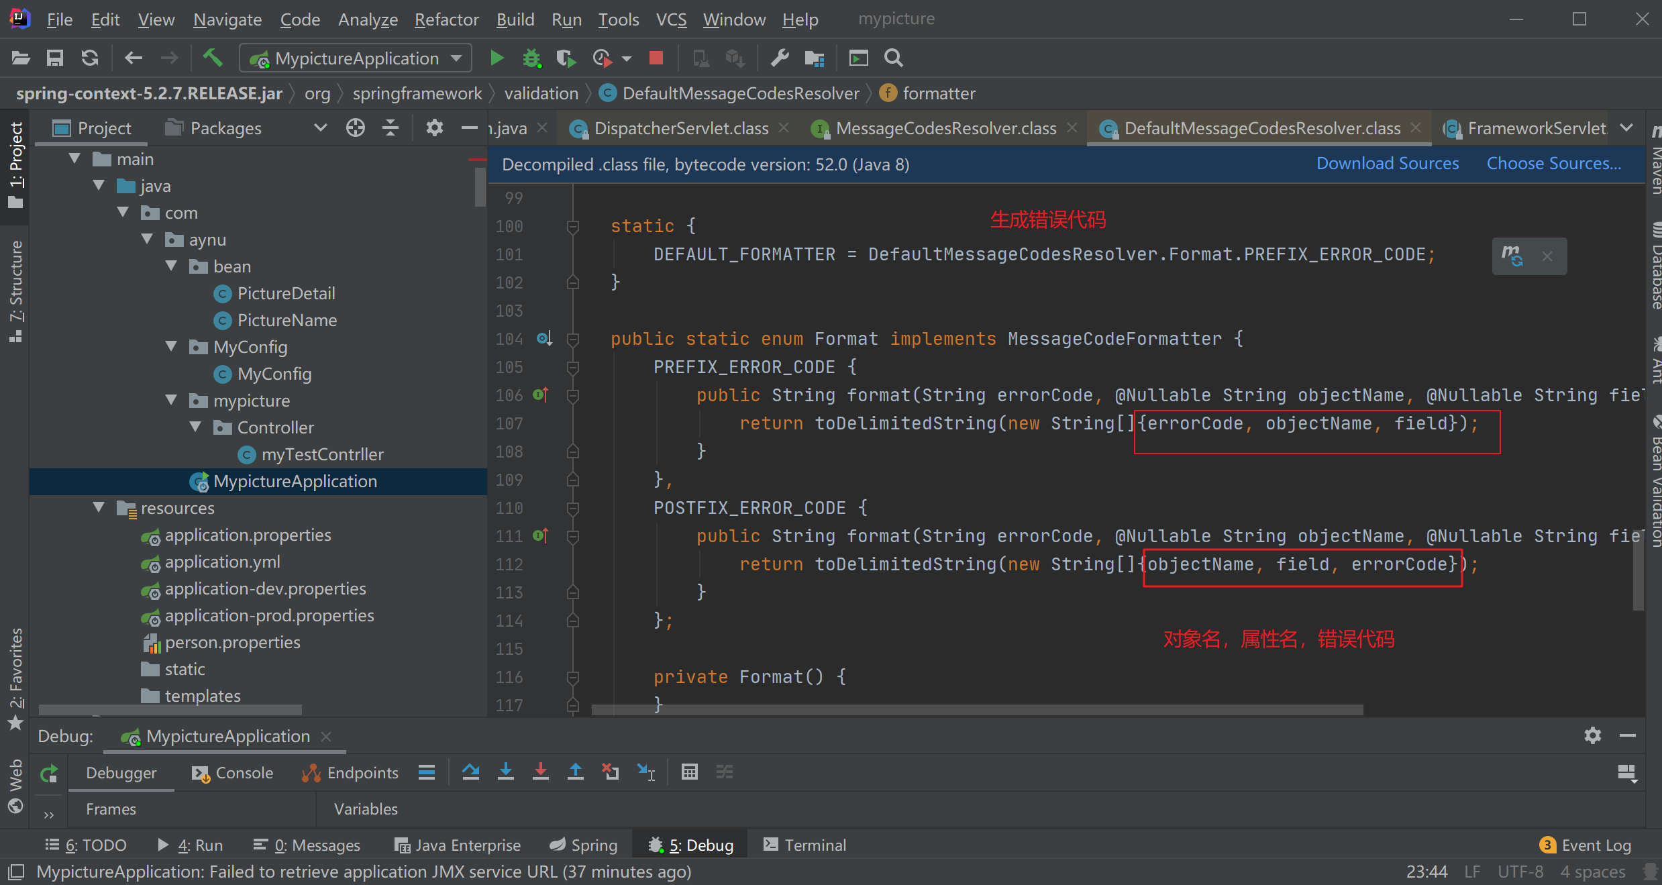Collapse the resources folder in project tree

pos(99,508)
